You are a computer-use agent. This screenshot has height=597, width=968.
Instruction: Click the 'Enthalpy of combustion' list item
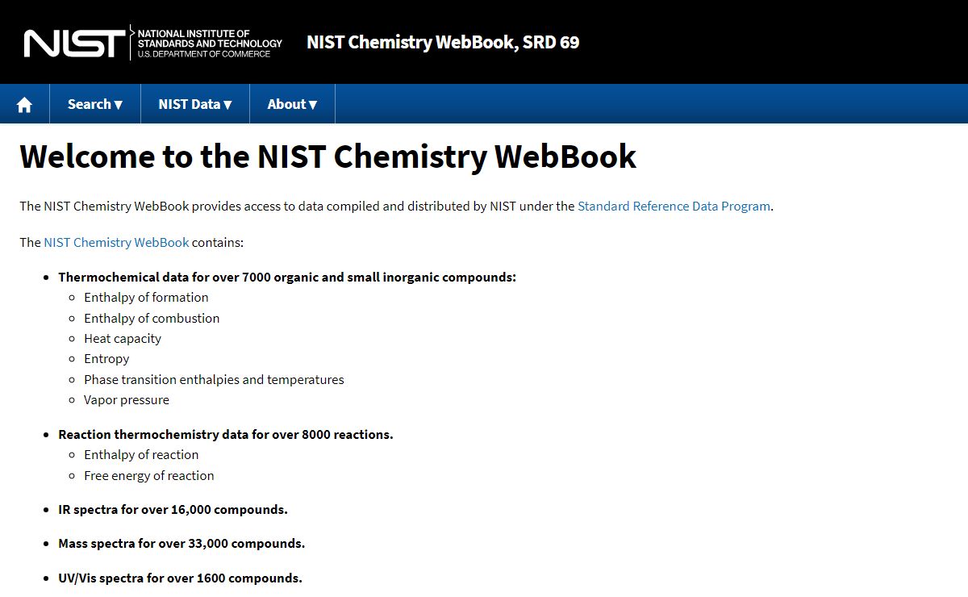(152, 318)
